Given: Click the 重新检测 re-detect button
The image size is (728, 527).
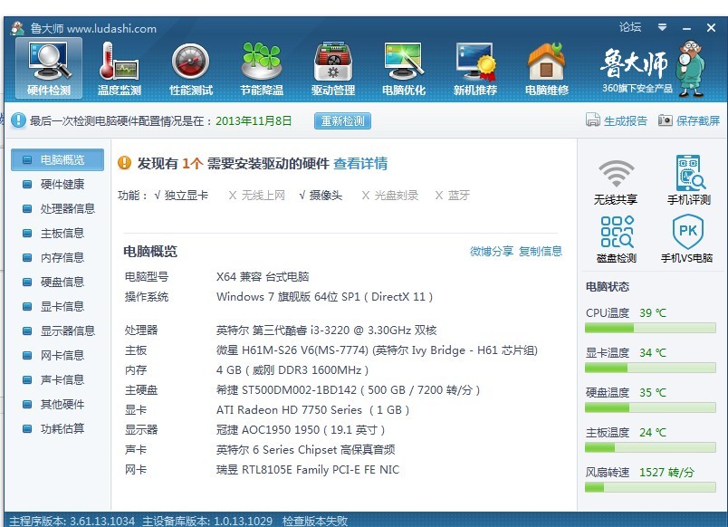Looking at the screenshot, I should pos(342,120).
